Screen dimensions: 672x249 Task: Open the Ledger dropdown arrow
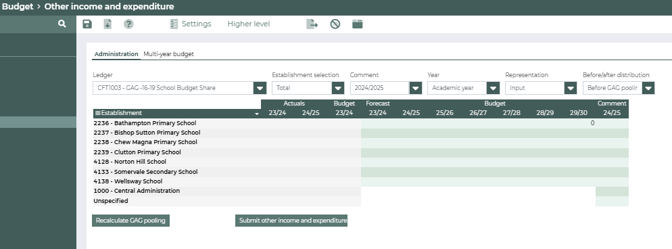260,88
